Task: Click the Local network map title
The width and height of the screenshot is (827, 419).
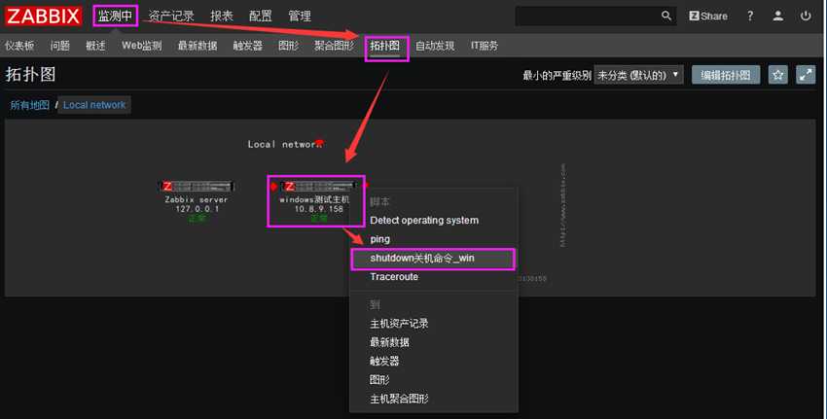Action: [x=285, y=144]
